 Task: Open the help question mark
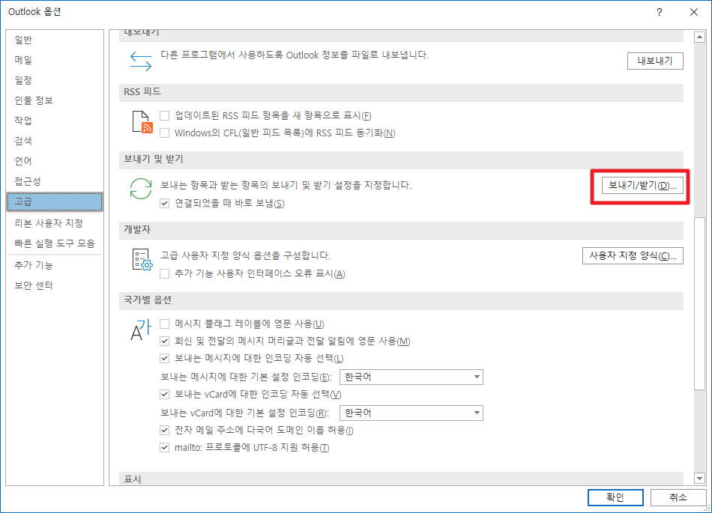pyautogui.click(x=659, y=12)
